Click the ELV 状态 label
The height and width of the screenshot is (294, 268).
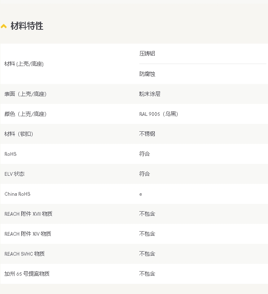14,174
